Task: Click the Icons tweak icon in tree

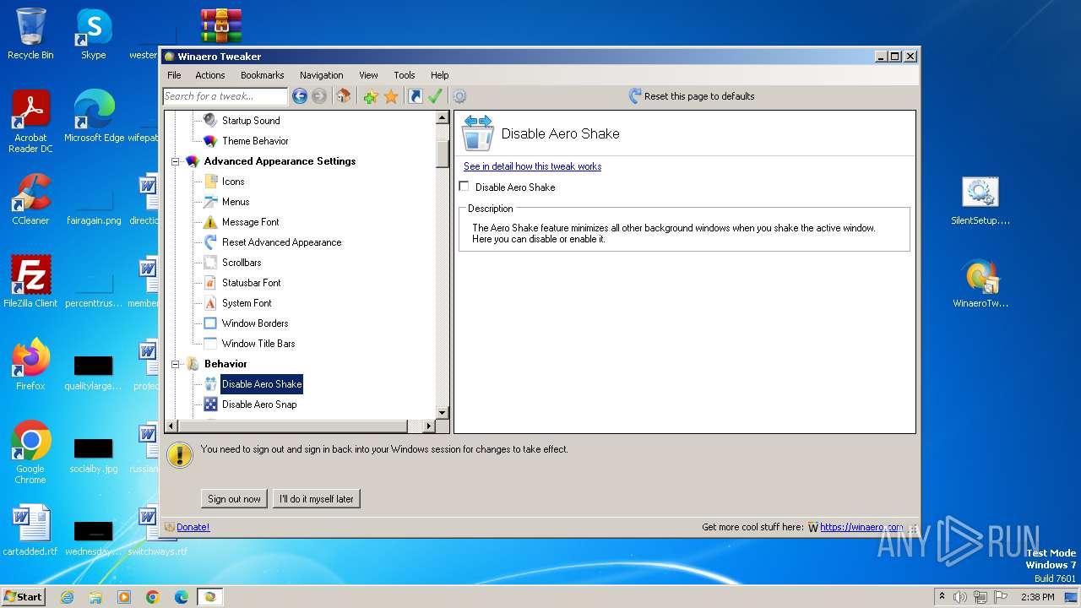Action: (210, 182)
